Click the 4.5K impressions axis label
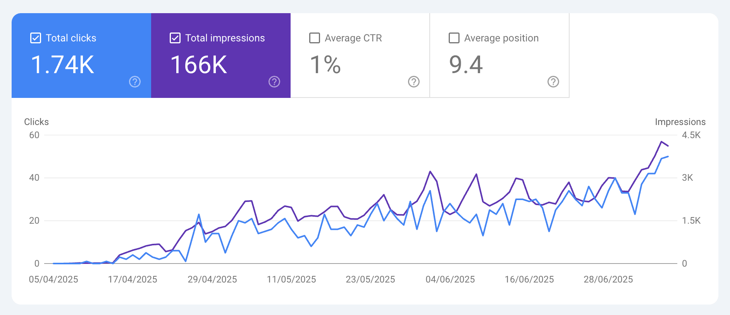The height and width of the screenshot is (315, 730). point(691,135)
